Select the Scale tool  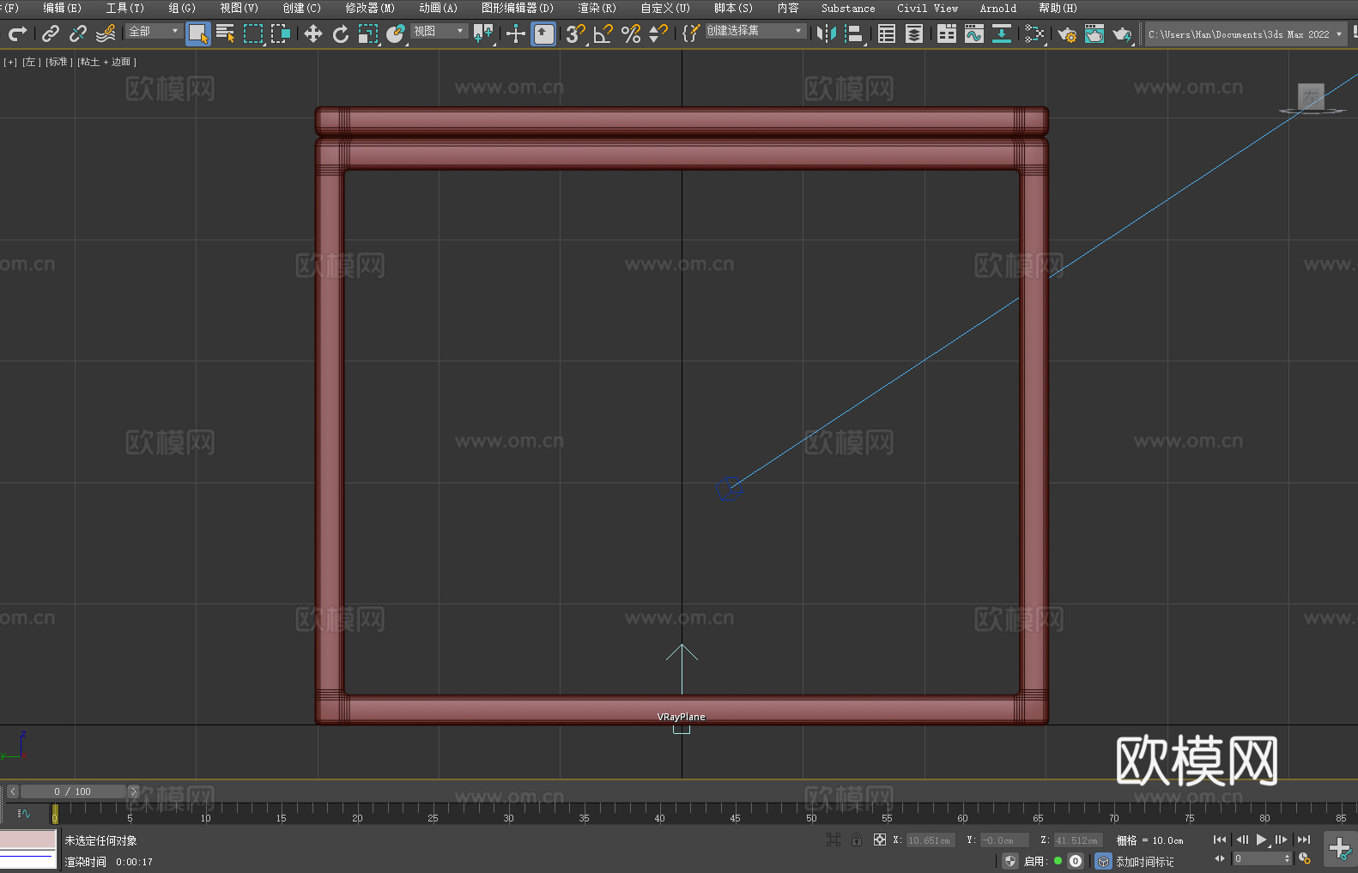point(368,33)
